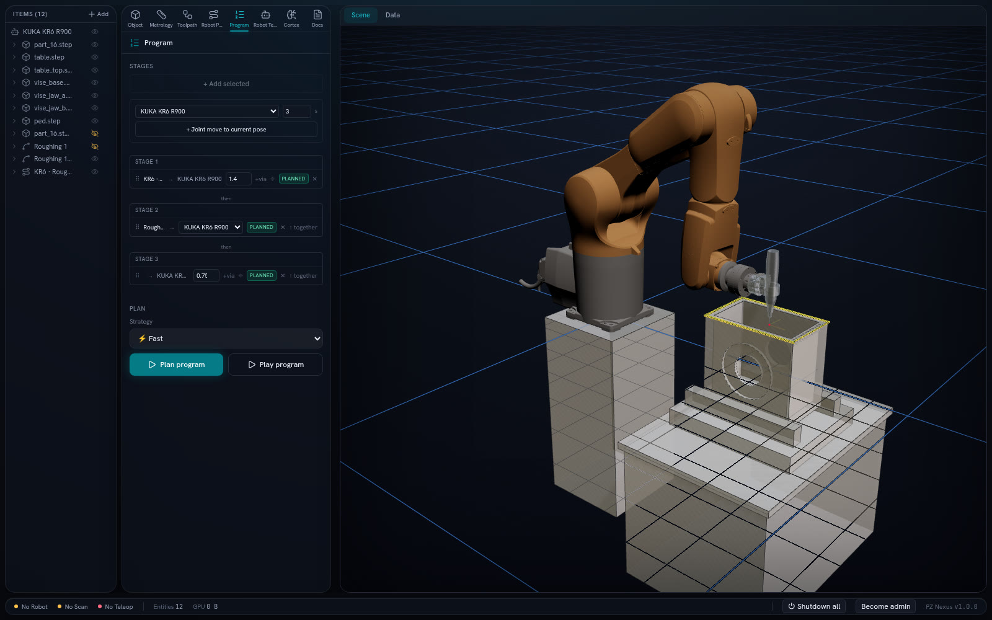Open the Metrology tool tab
The width and height of the screenshot is (992, 620).
click(161, 18)
